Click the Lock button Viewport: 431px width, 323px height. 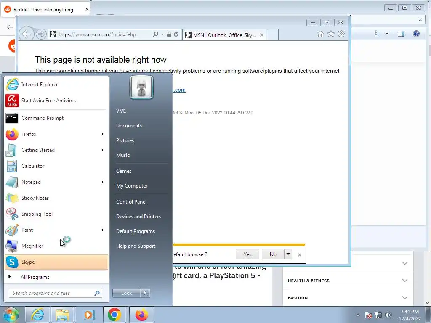point(126,293)
